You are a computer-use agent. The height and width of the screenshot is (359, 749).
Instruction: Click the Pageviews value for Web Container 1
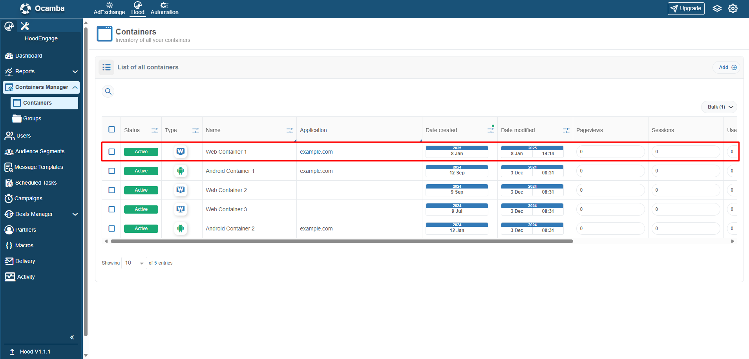610,152
